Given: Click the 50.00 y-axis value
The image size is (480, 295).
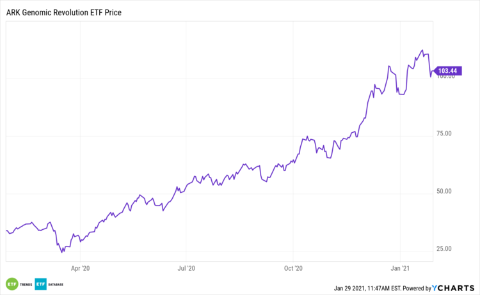Looking at the screenshot, I should 444,191.
